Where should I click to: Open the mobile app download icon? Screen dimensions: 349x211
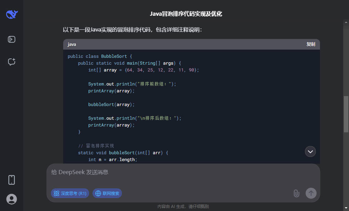coord(12,180)
